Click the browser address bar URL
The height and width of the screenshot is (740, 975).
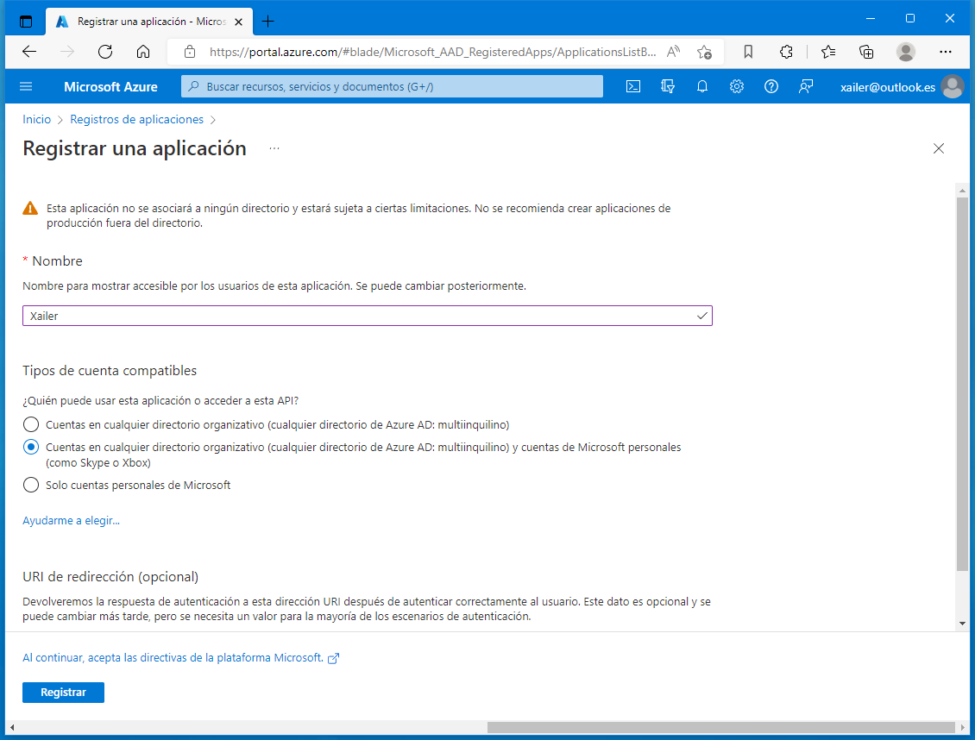pos(433,53)
